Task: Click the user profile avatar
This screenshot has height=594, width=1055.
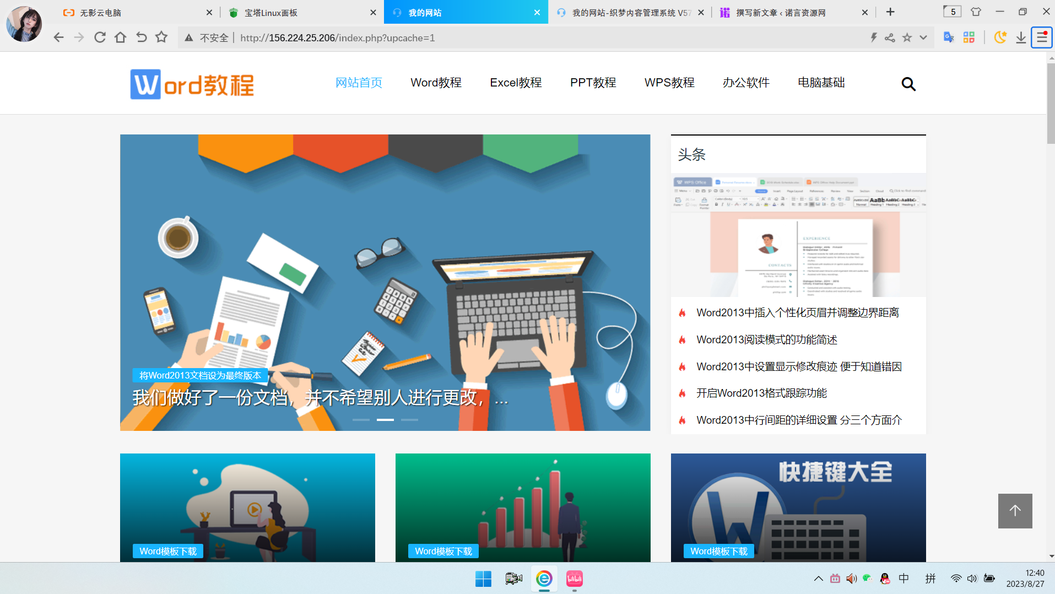Action: click(24, 24)
